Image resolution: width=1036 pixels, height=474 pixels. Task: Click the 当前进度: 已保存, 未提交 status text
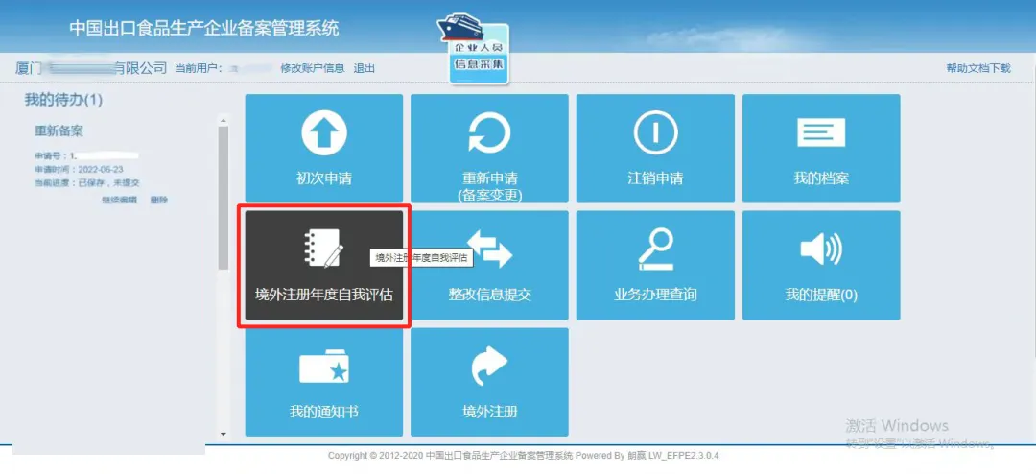pos(87,182)
